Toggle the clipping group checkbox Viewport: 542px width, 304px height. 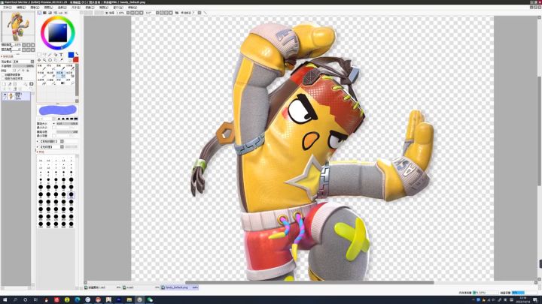[3, 75]
